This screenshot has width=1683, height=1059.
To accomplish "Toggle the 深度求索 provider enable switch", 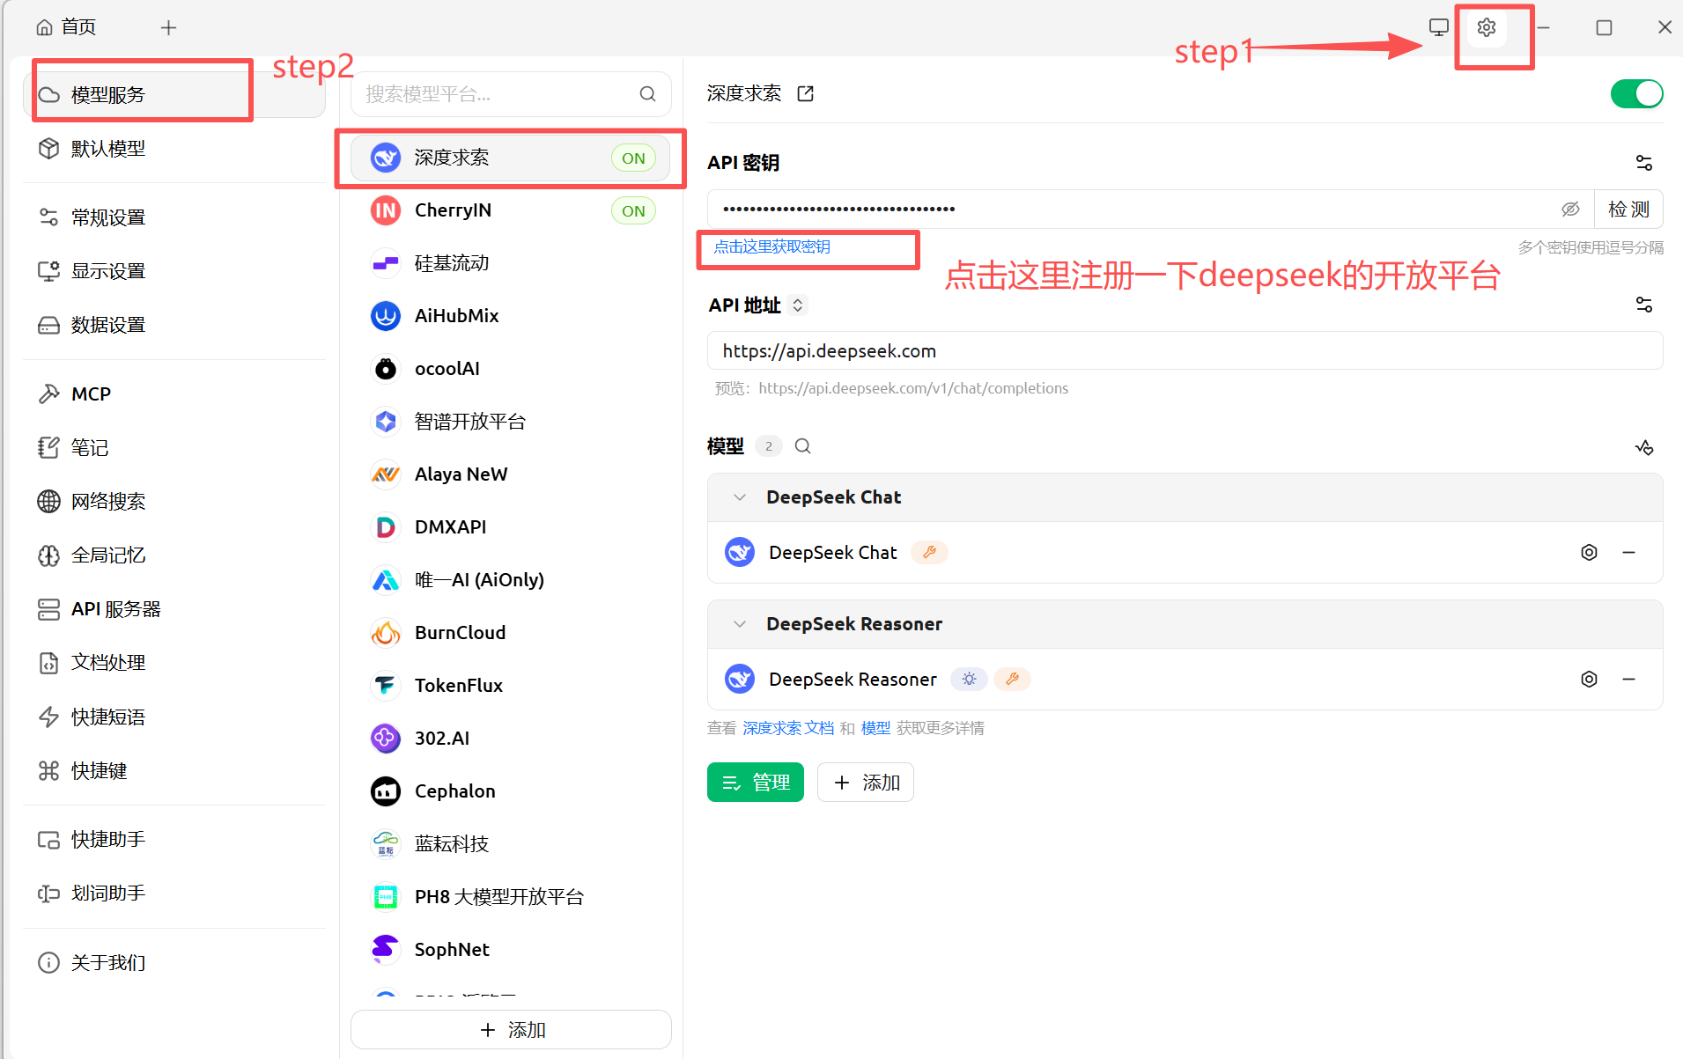I will pyautogui.click(x=1636, y=93).
